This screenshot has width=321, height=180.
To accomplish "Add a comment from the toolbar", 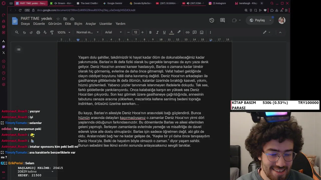I will [x=195, y=32].
